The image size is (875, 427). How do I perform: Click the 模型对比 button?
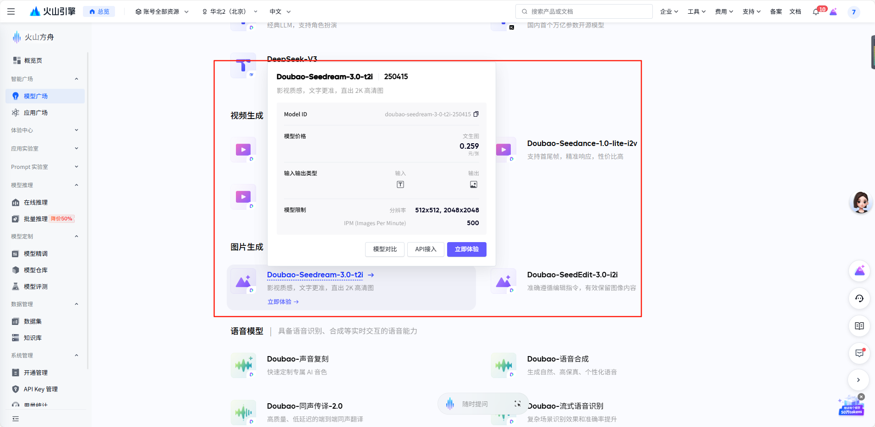(x=385, y=249)
